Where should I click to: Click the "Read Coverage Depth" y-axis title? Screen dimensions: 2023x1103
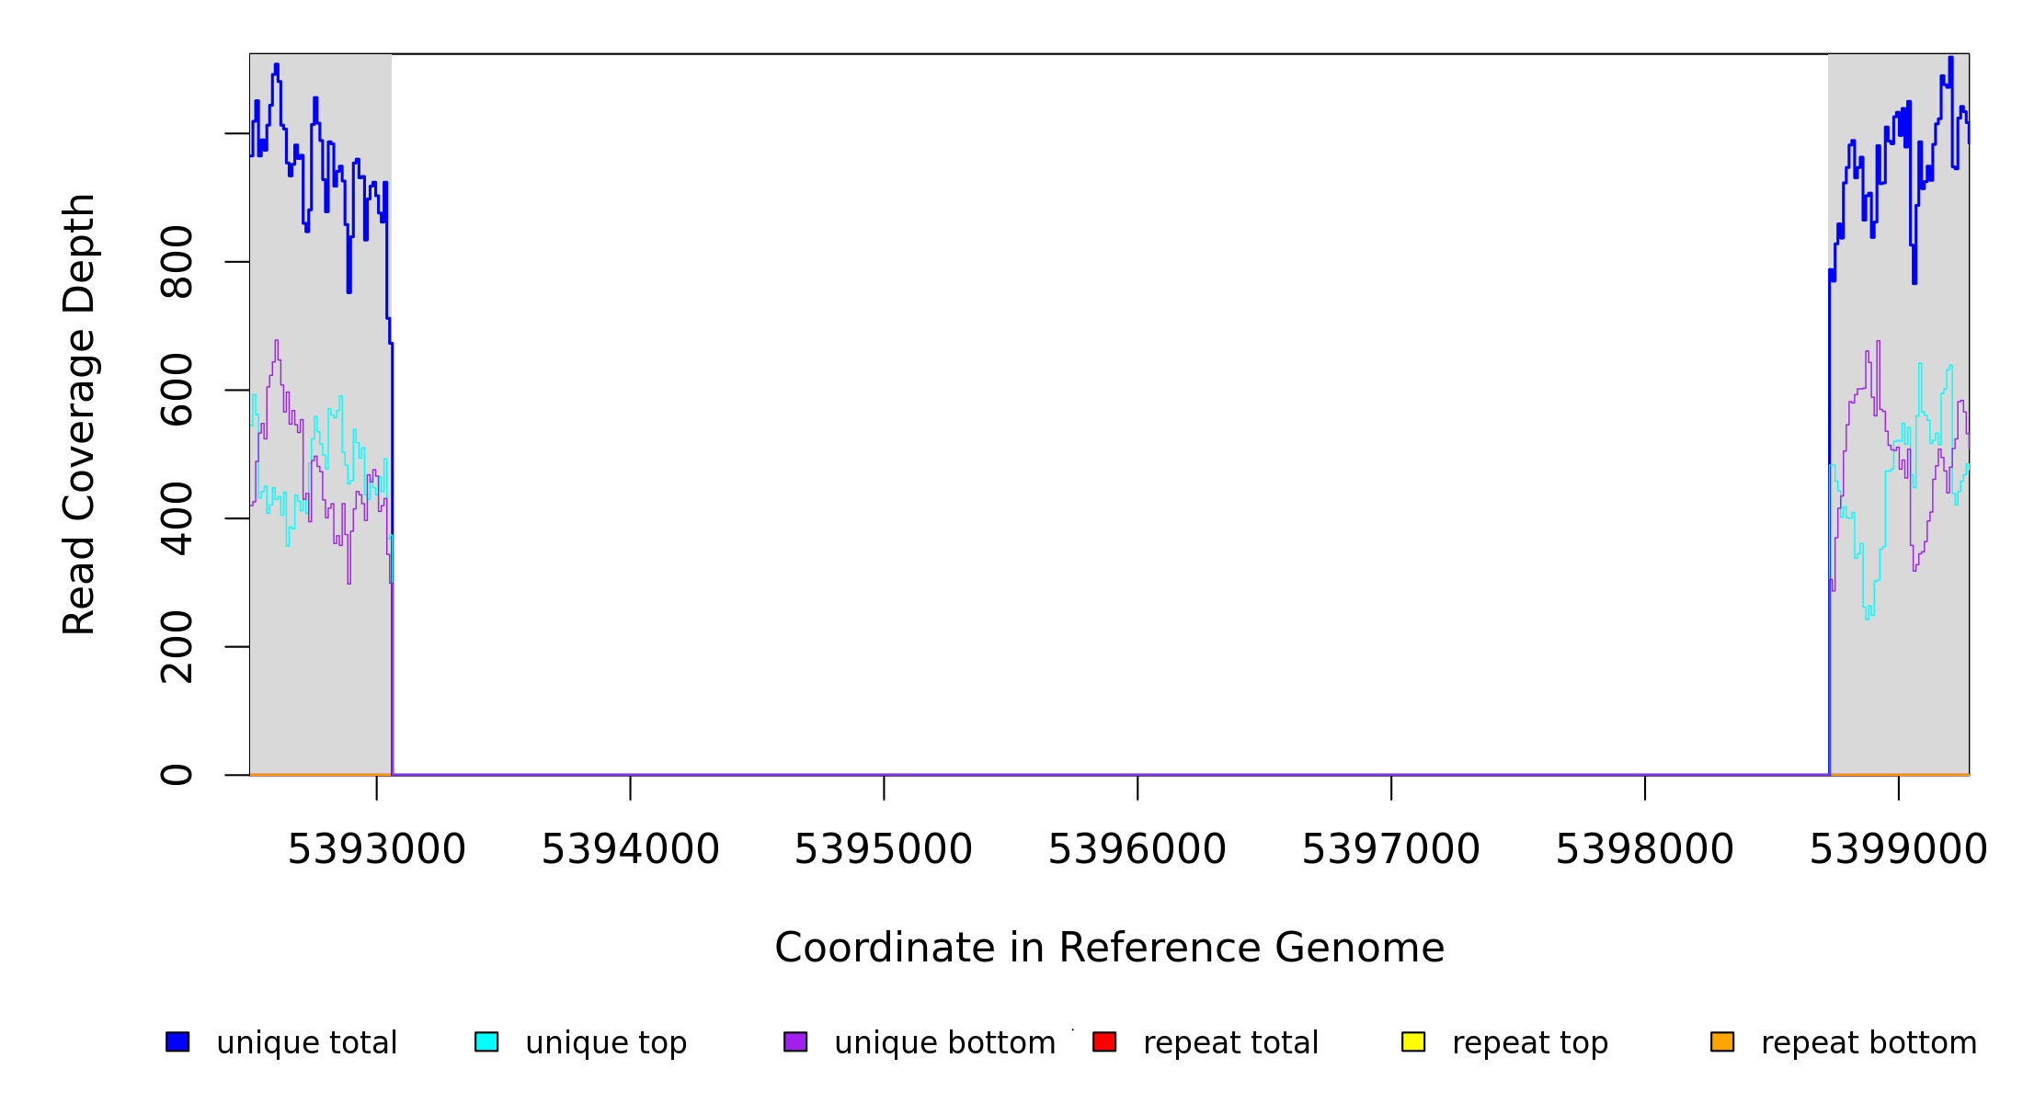80,414
